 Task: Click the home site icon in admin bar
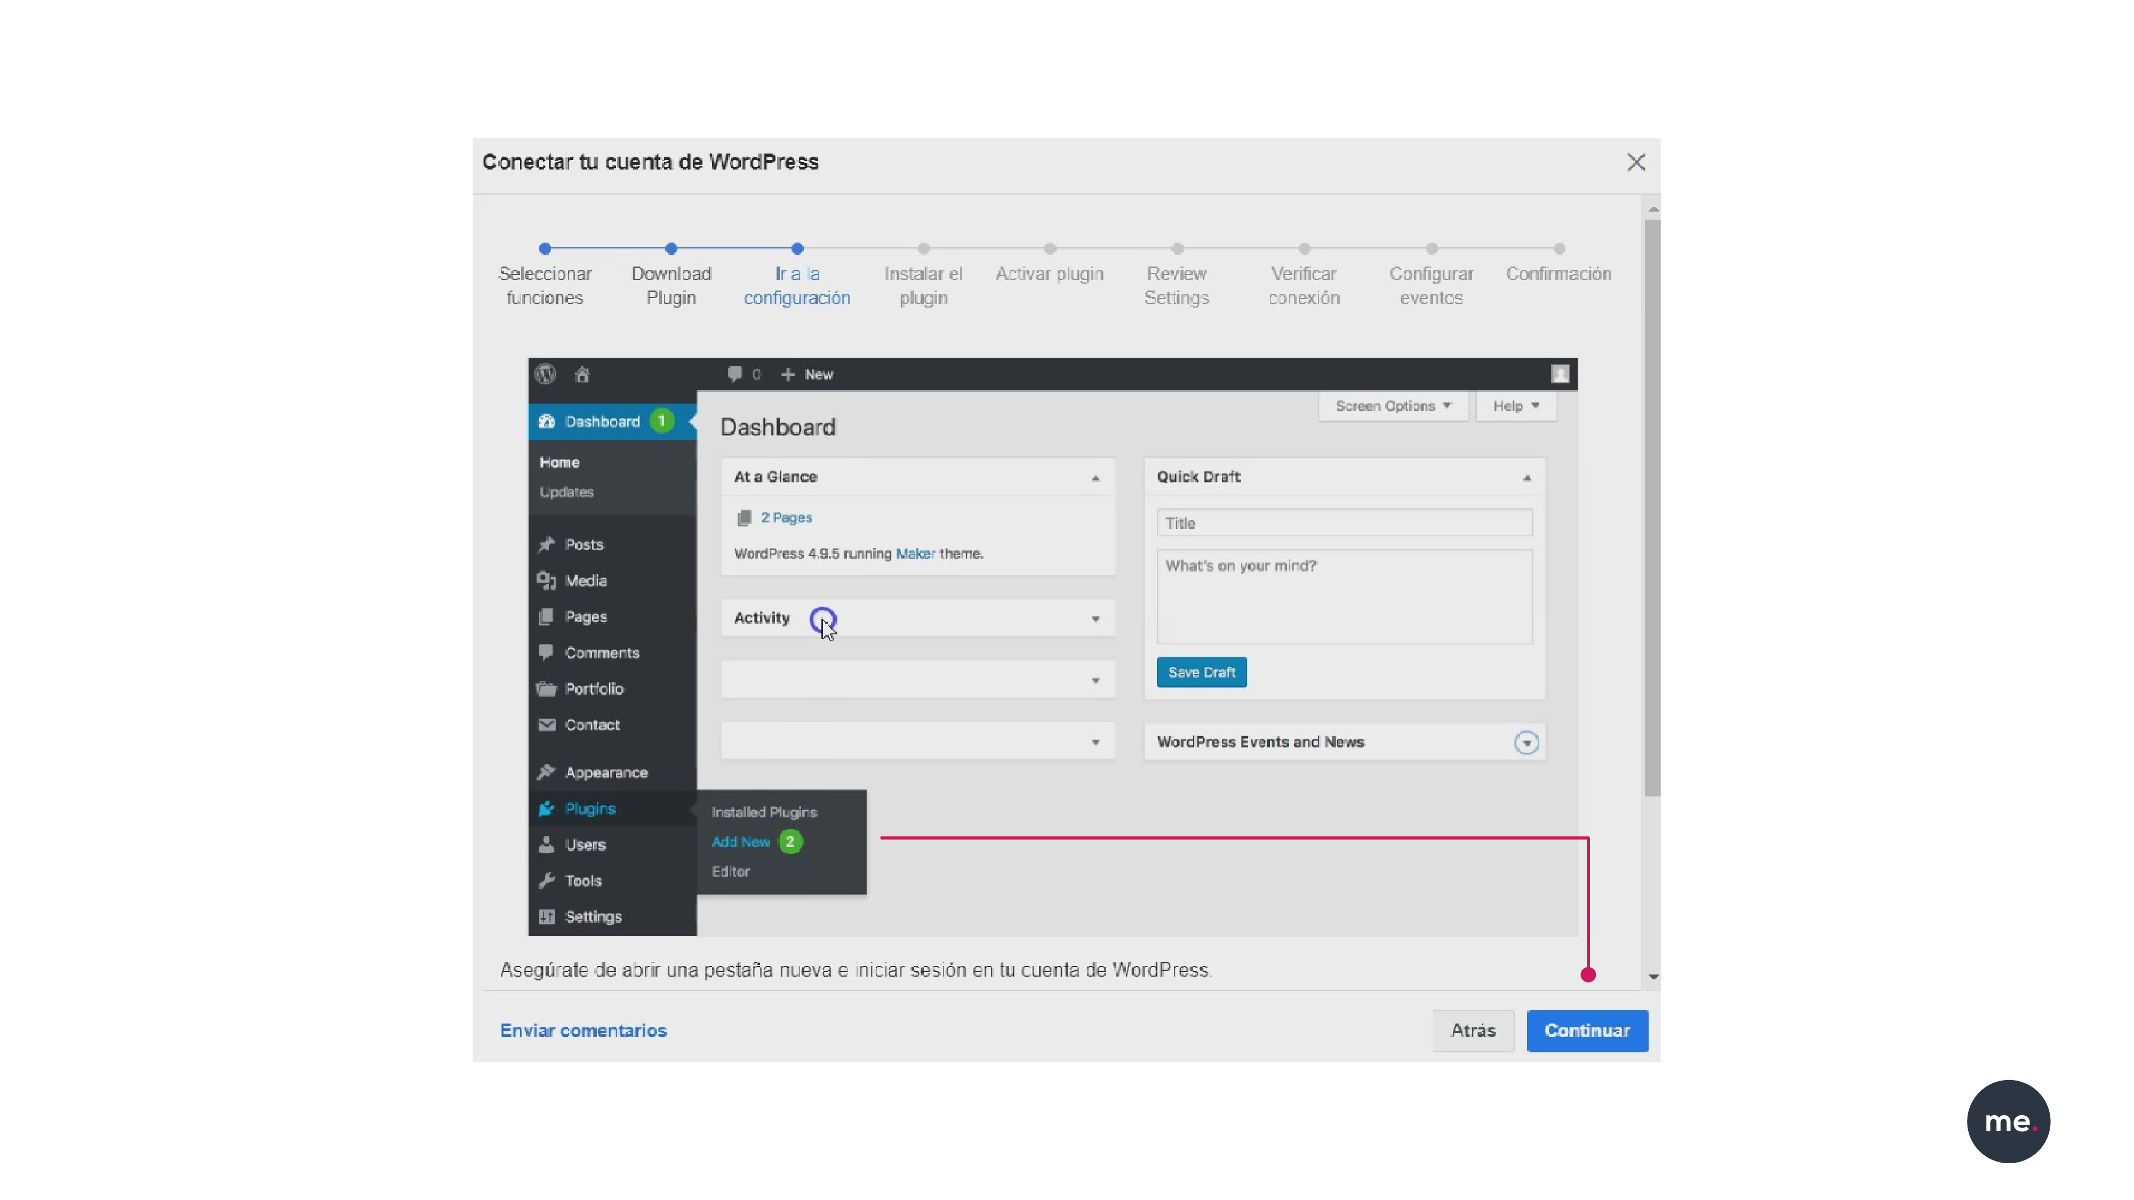582,374
